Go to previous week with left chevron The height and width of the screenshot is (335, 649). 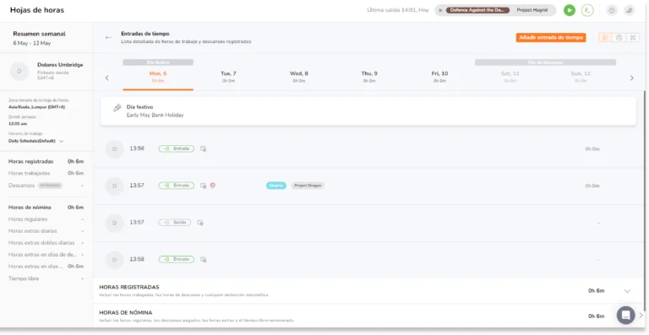click(x=106, y=78)
